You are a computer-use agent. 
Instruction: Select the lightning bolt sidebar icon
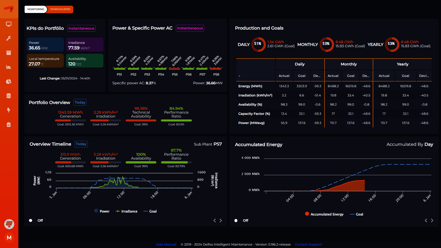click(x=9, y=110)
